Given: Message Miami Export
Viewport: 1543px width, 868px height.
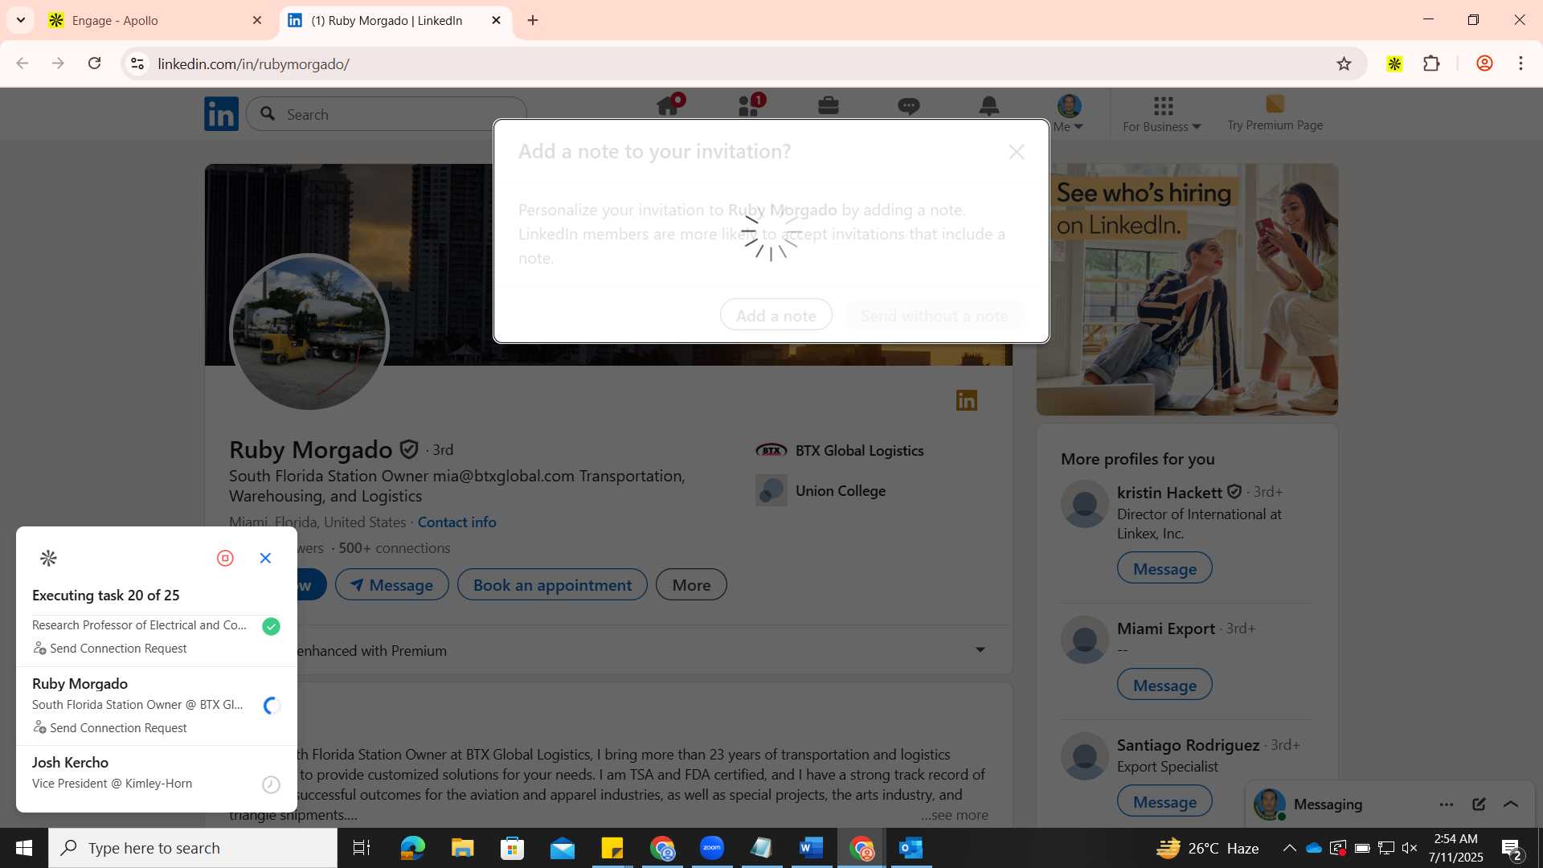Looking at the screenshot, I should pyautogui.click(x=1164, y=684).
